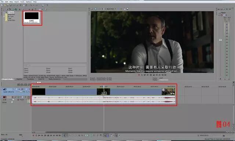Toggle Loop Playback in preview transport

tap(142, 75)
